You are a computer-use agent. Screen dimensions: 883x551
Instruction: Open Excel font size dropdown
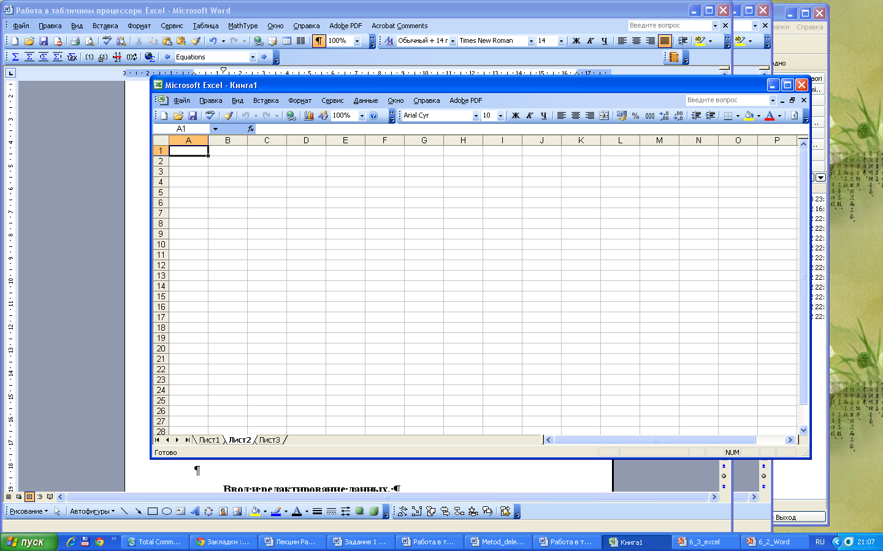tap(500, 116)
